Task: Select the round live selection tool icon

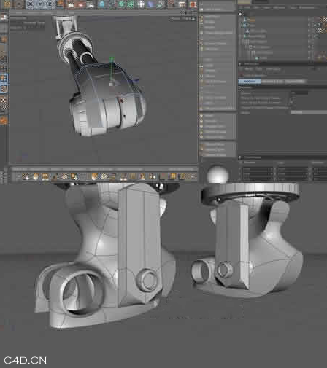Action: 18,4
